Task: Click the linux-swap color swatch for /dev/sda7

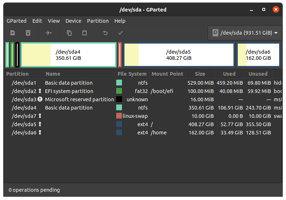Action: tap(119, 116)
